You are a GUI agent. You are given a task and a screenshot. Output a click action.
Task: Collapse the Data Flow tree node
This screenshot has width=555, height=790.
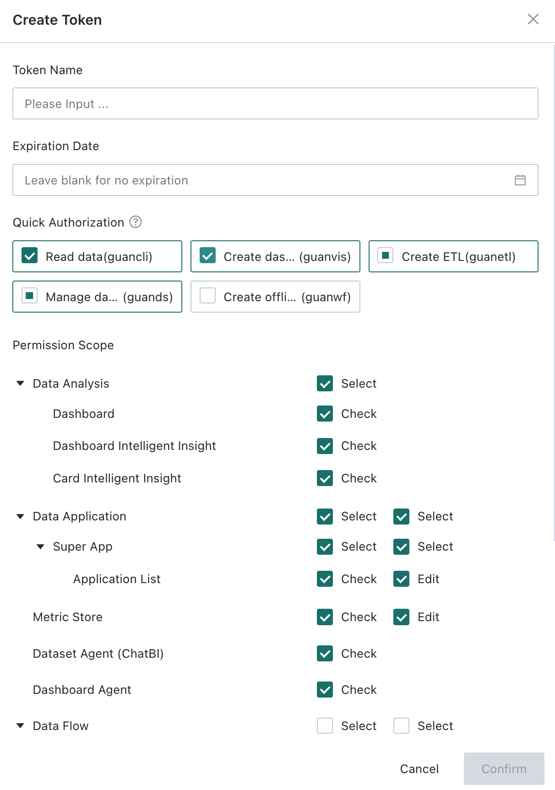(x=20, y=726)
